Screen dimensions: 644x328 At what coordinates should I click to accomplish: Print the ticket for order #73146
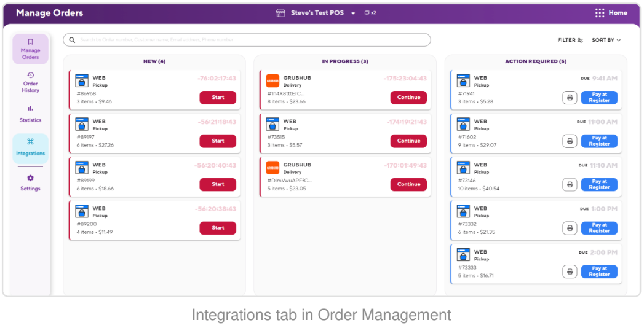point(570,184)
